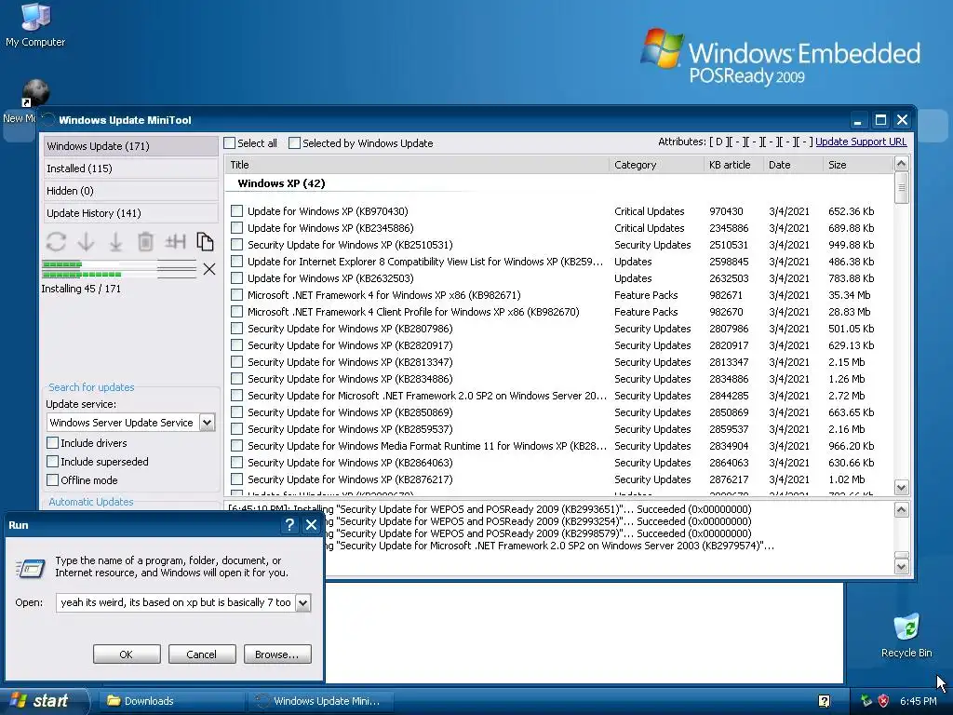Click the update list scrollbar down arrow
The width and height of the screenshot is (953, 715).
[x=901, y=488]
